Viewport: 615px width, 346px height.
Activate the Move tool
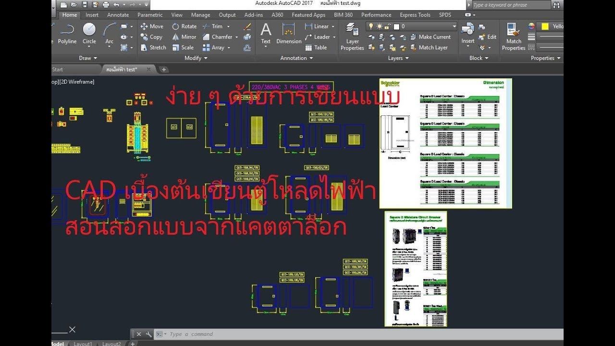(x=152, y=26)
